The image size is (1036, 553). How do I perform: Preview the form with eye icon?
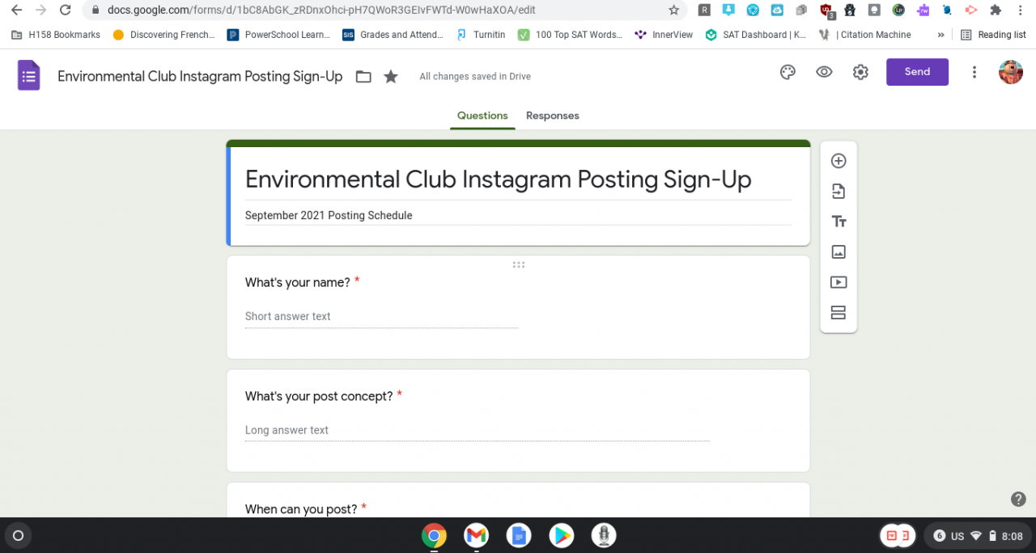[824, 72]
